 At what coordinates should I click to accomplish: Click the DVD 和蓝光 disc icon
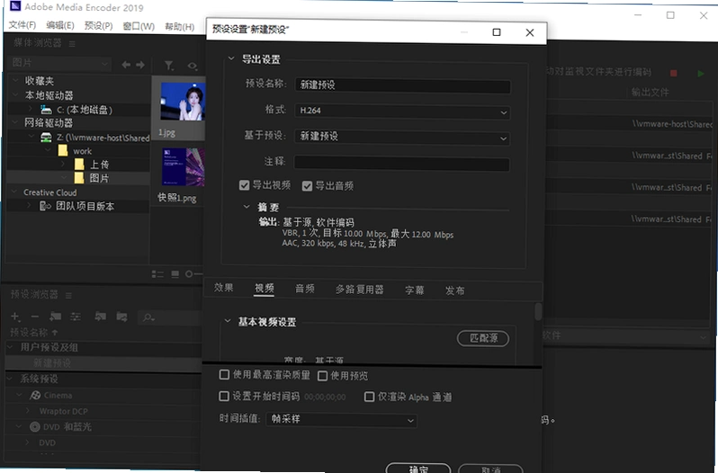(35, 427)
